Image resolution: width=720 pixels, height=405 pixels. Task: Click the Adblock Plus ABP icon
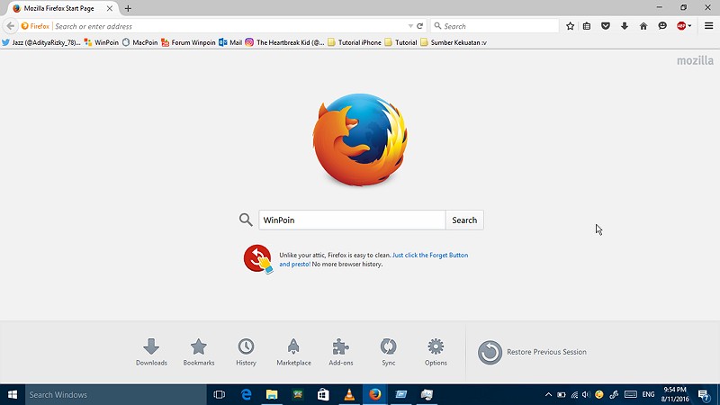(x=681, y=26)
